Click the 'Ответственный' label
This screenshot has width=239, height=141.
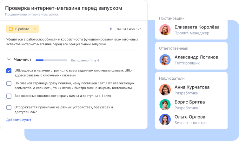(x=174, y=48)
